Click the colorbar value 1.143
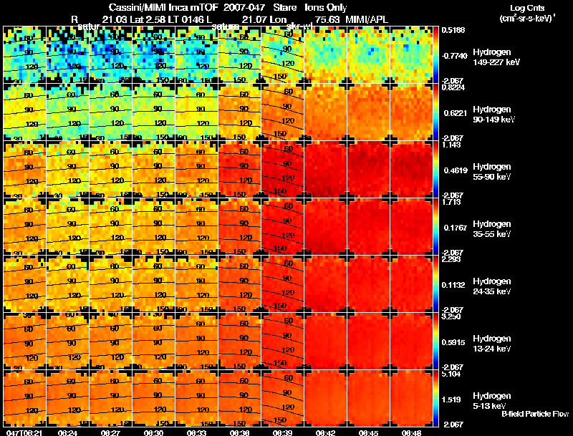Image resolution: width=573 pixels, height=436 pixels. point(451,145)
